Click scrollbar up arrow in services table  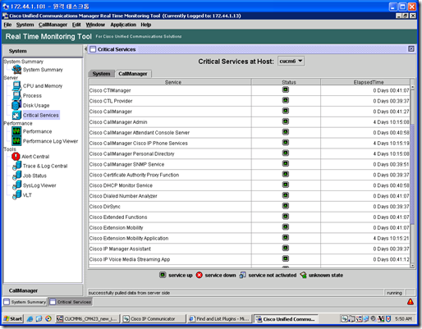pyautogui.click(x=412, y=88)
